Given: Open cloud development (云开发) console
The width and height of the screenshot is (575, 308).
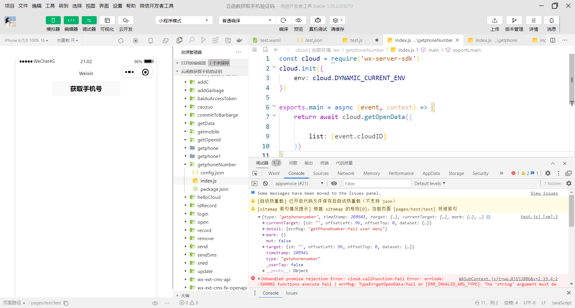Looking at the screenshot, I should point(125,20).
